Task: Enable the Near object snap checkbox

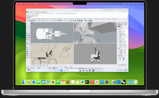Action: tap(30, 67)
